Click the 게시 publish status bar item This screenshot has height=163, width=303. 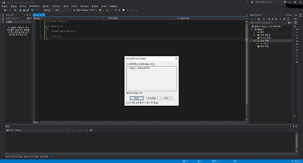coord(296,161)
